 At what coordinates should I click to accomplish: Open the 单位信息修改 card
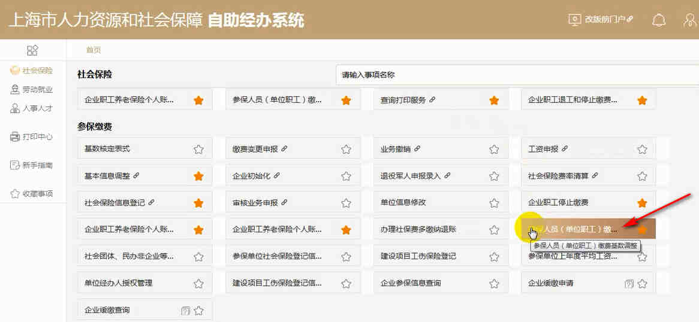(441, 202)
